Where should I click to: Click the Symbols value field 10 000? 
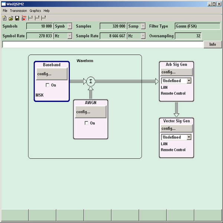tap(39, 26)
